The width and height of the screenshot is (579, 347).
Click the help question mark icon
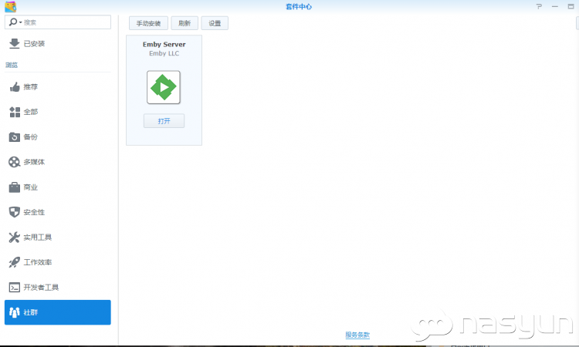(x=539, y=7)
